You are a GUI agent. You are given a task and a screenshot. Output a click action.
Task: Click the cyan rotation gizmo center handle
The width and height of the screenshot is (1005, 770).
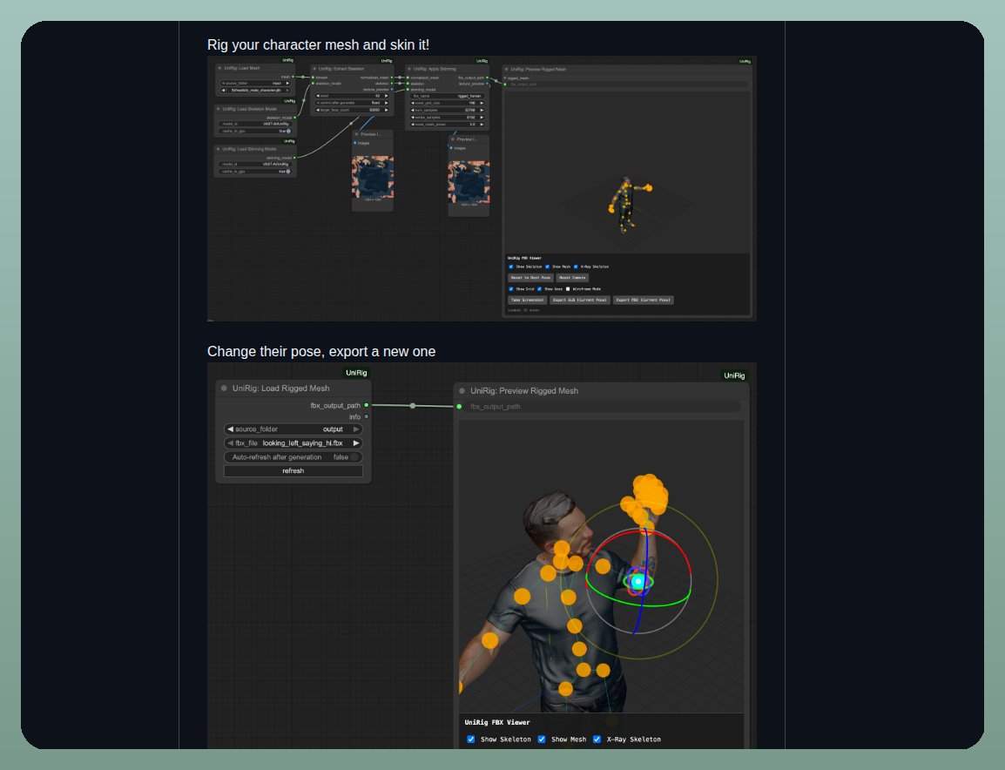point(637,582)
